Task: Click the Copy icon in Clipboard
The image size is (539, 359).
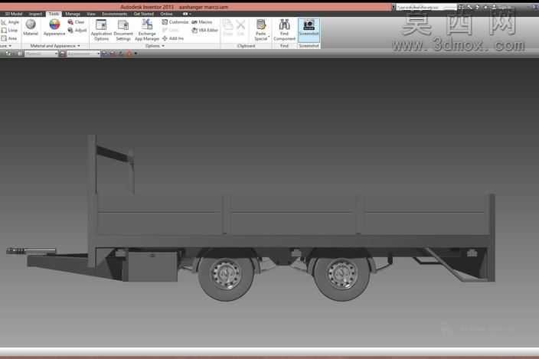Action: [x=227, y=28]
